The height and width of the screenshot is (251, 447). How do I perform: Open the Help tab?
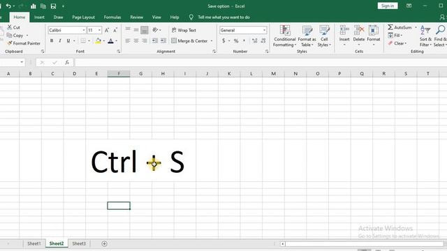coord(175,17)
